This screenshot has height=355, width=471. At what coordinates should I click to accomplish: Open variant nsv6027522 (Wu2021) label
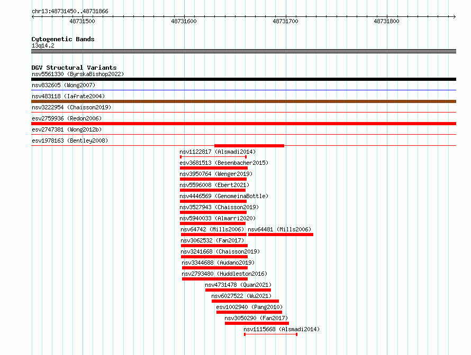click(x=241, y=296)
